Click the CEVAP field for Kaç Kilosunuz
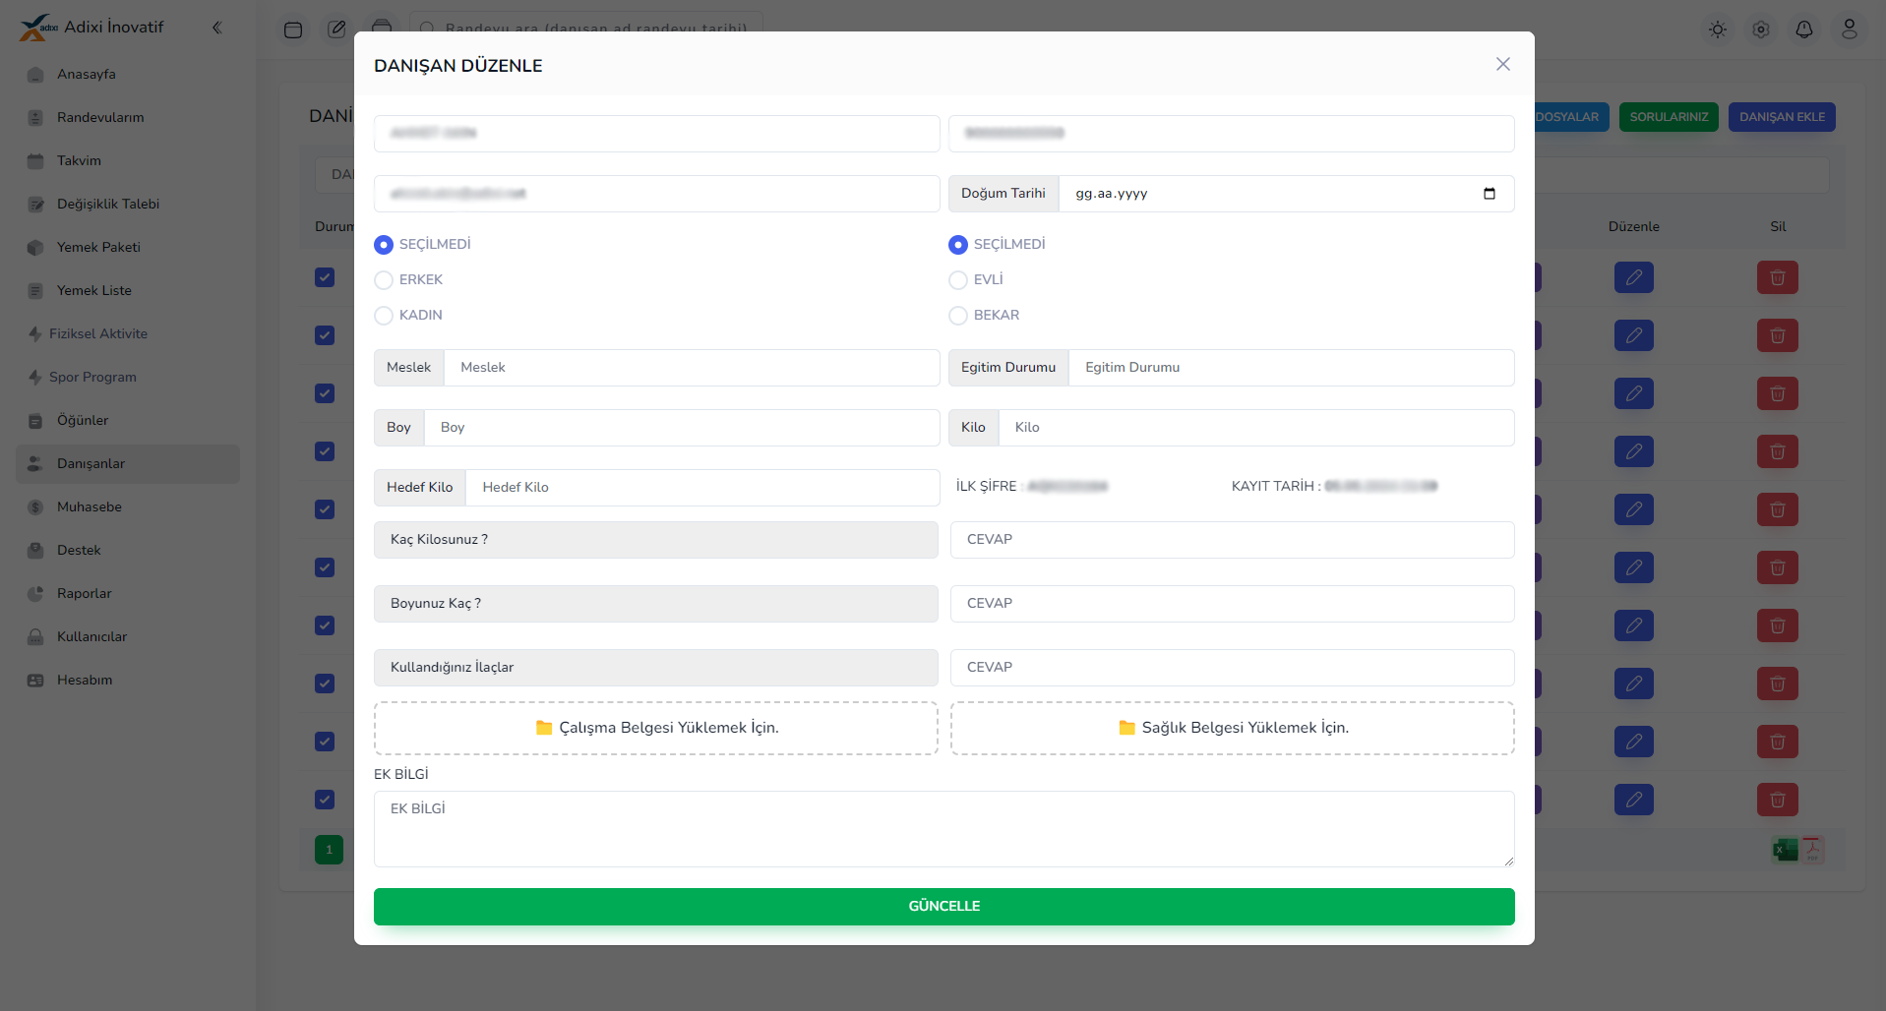This screenshot has height=1011, width=1886. [1232, 540]
